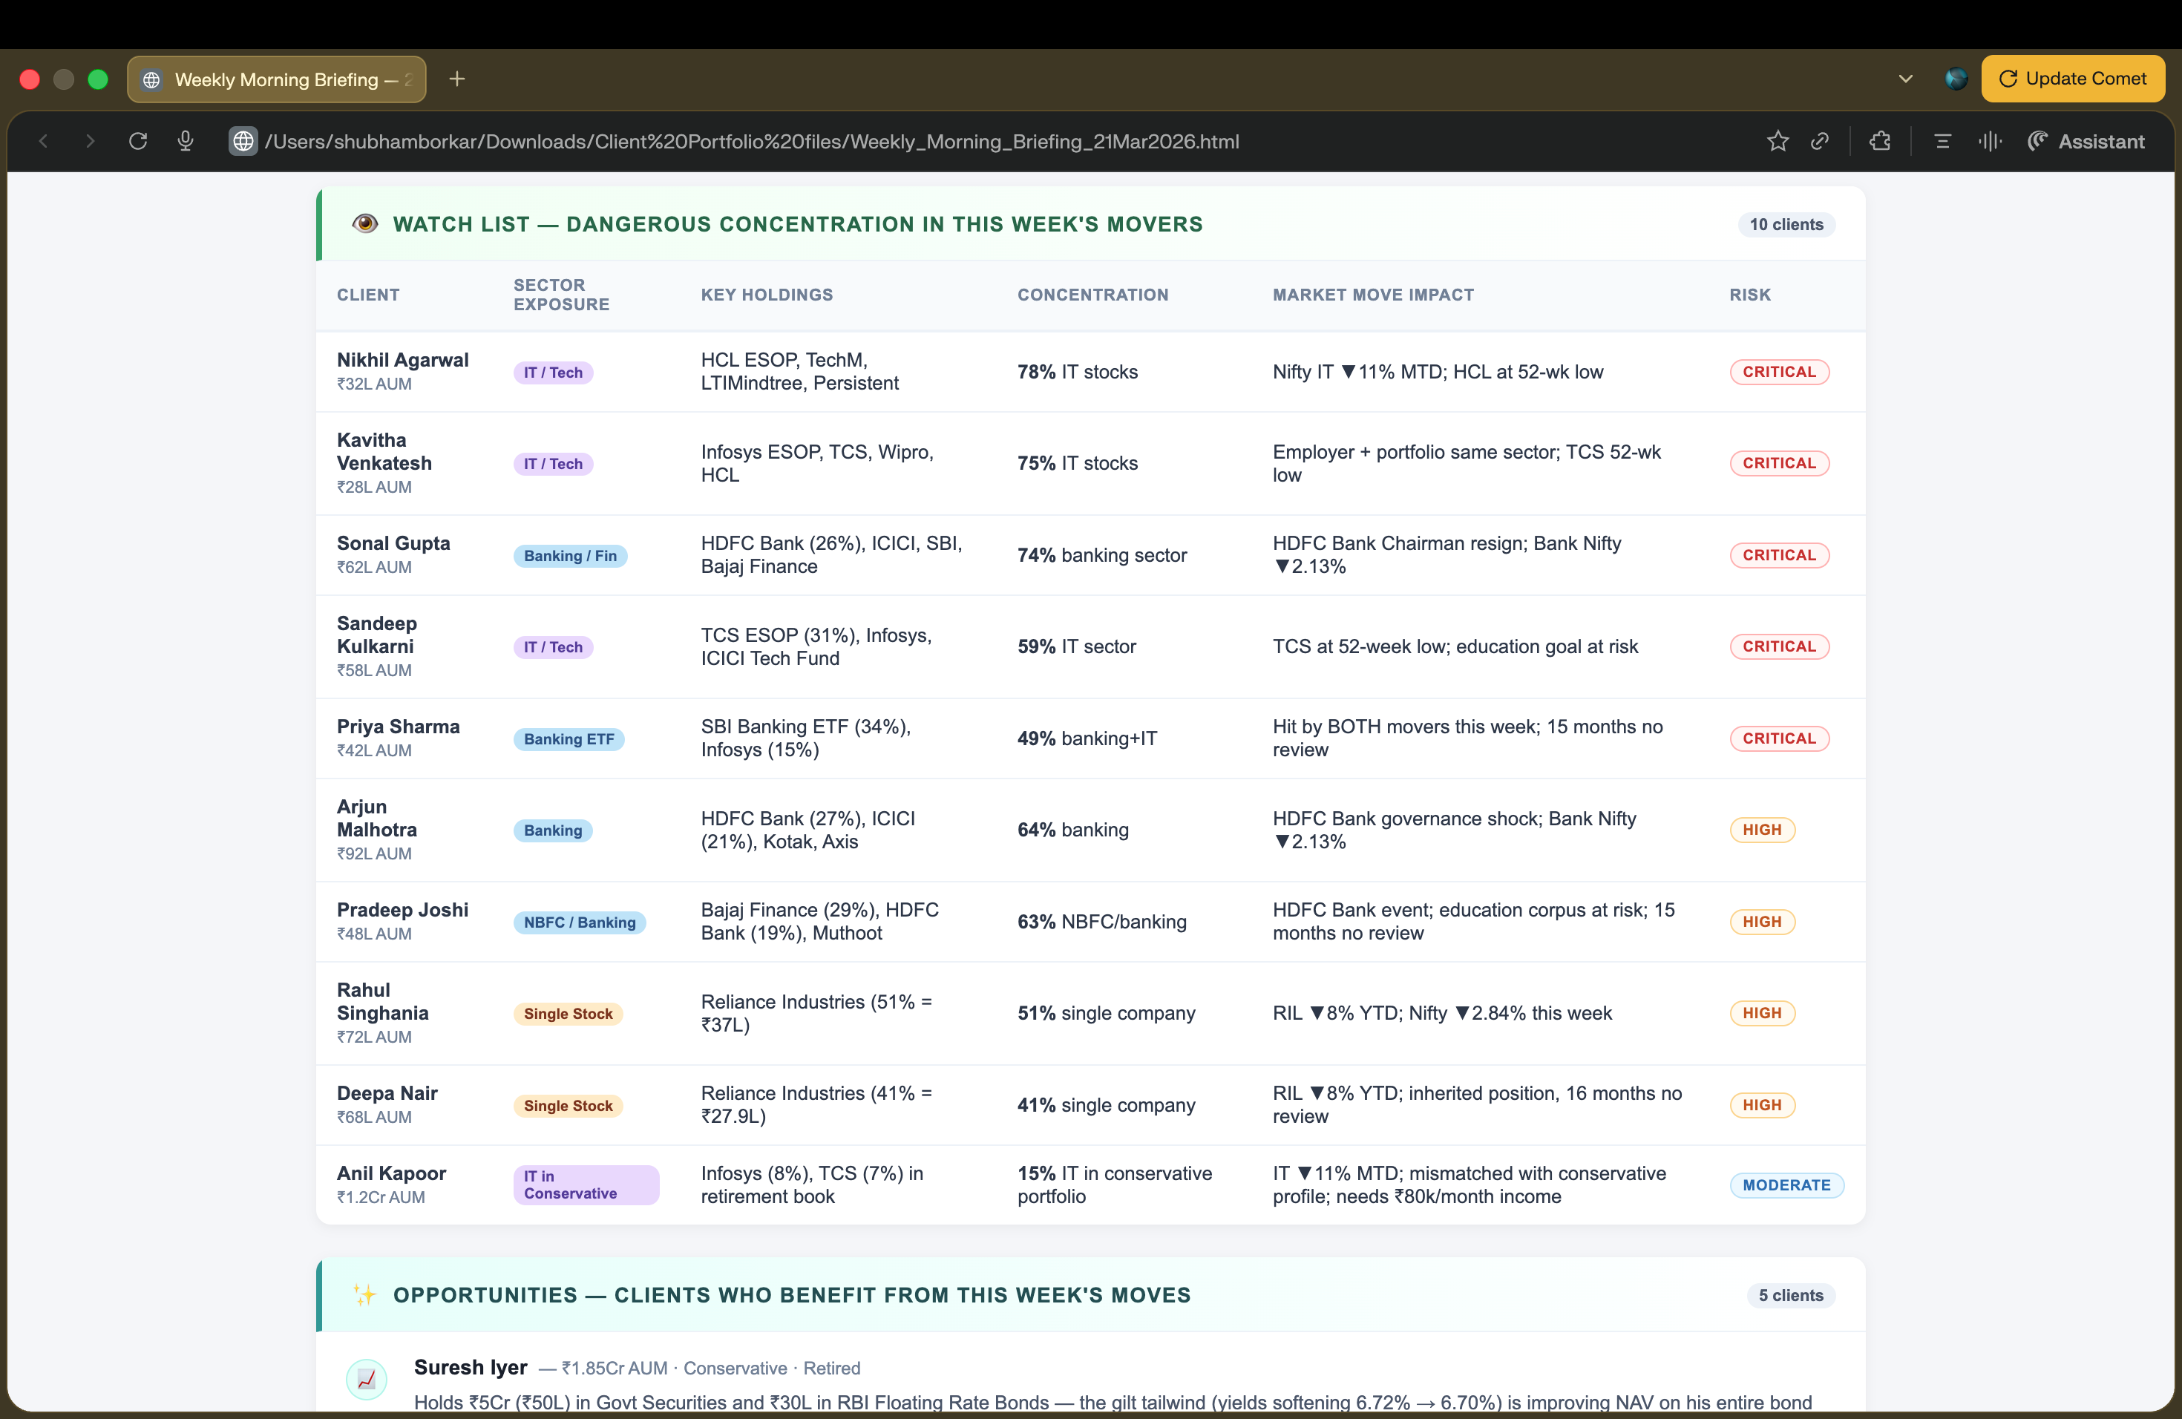This screenshot has width=2182, height=1419.
Task: Open a new tab with plus
Action: pyautogui.click(x=457, y=79)
